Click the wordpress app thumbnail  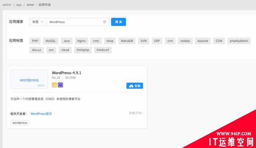coord(29,79)
